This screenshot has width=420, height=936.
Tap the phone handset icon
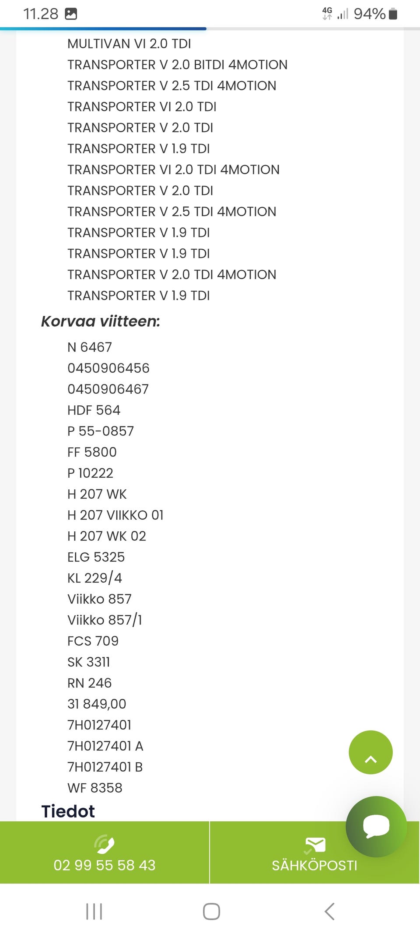[x=105, y=844]
